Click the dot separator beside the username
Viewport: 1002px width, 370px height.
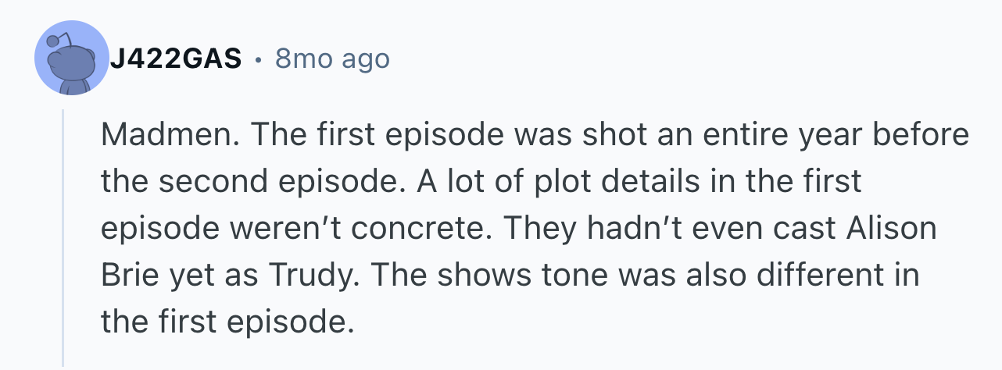coord(258,59)
